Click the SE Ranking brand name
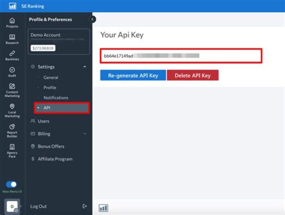This screenshot has width=285, height=215. [33, 6]
